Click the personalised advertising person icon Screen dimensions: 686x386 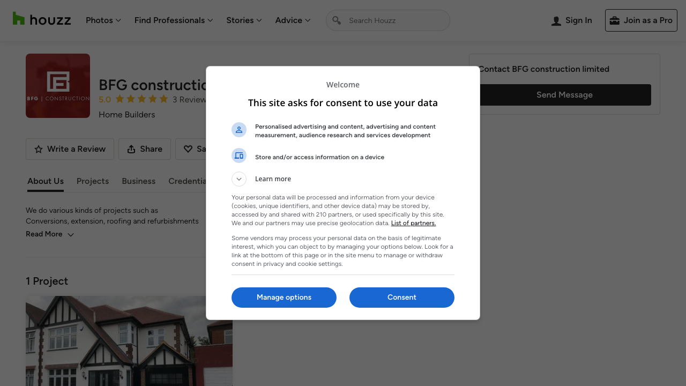239,130
